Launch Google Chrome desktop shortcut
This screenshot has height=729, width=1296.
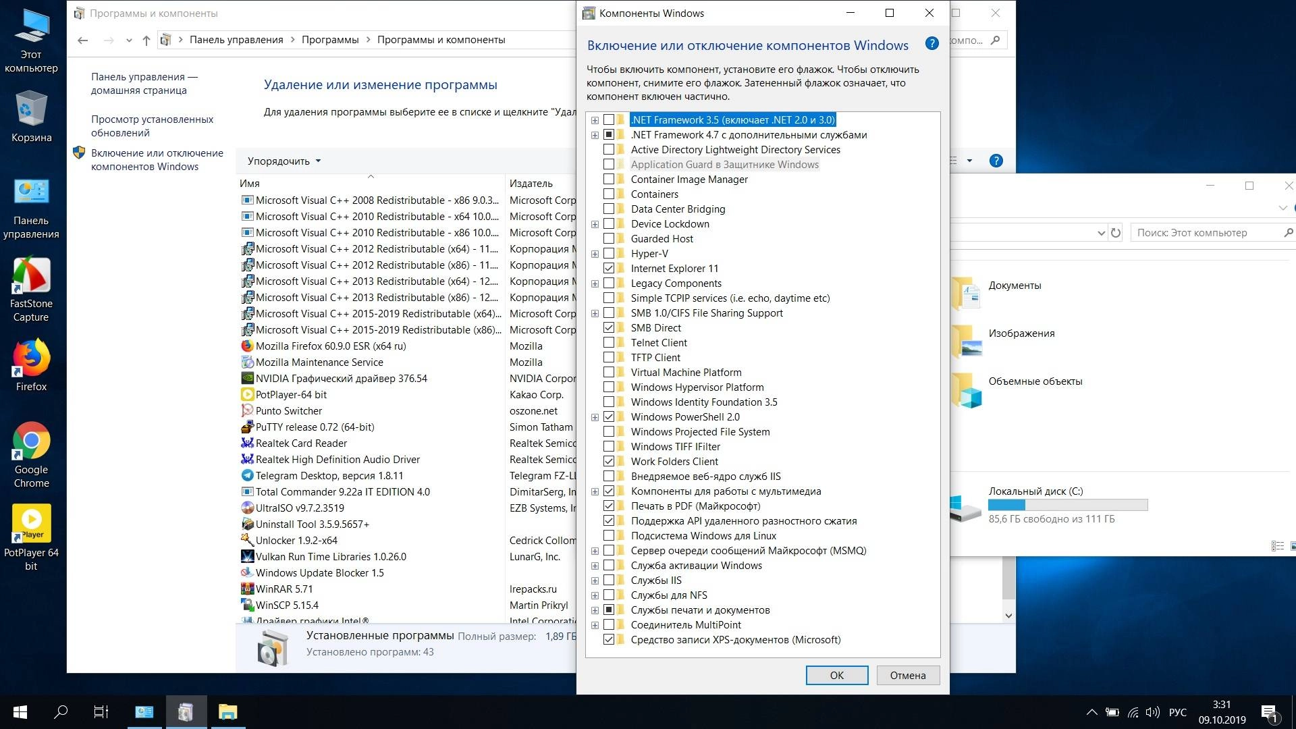31,455
